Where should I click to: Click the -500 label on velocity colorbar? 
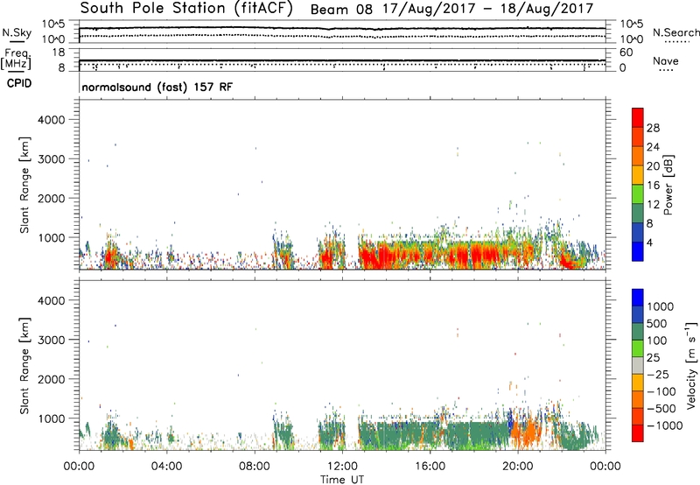coord(661,409)
